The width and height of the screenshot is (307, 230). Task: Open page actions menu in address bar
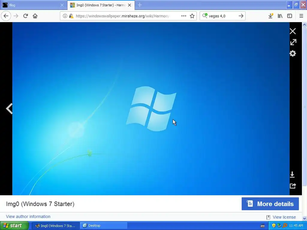(184, 16)
